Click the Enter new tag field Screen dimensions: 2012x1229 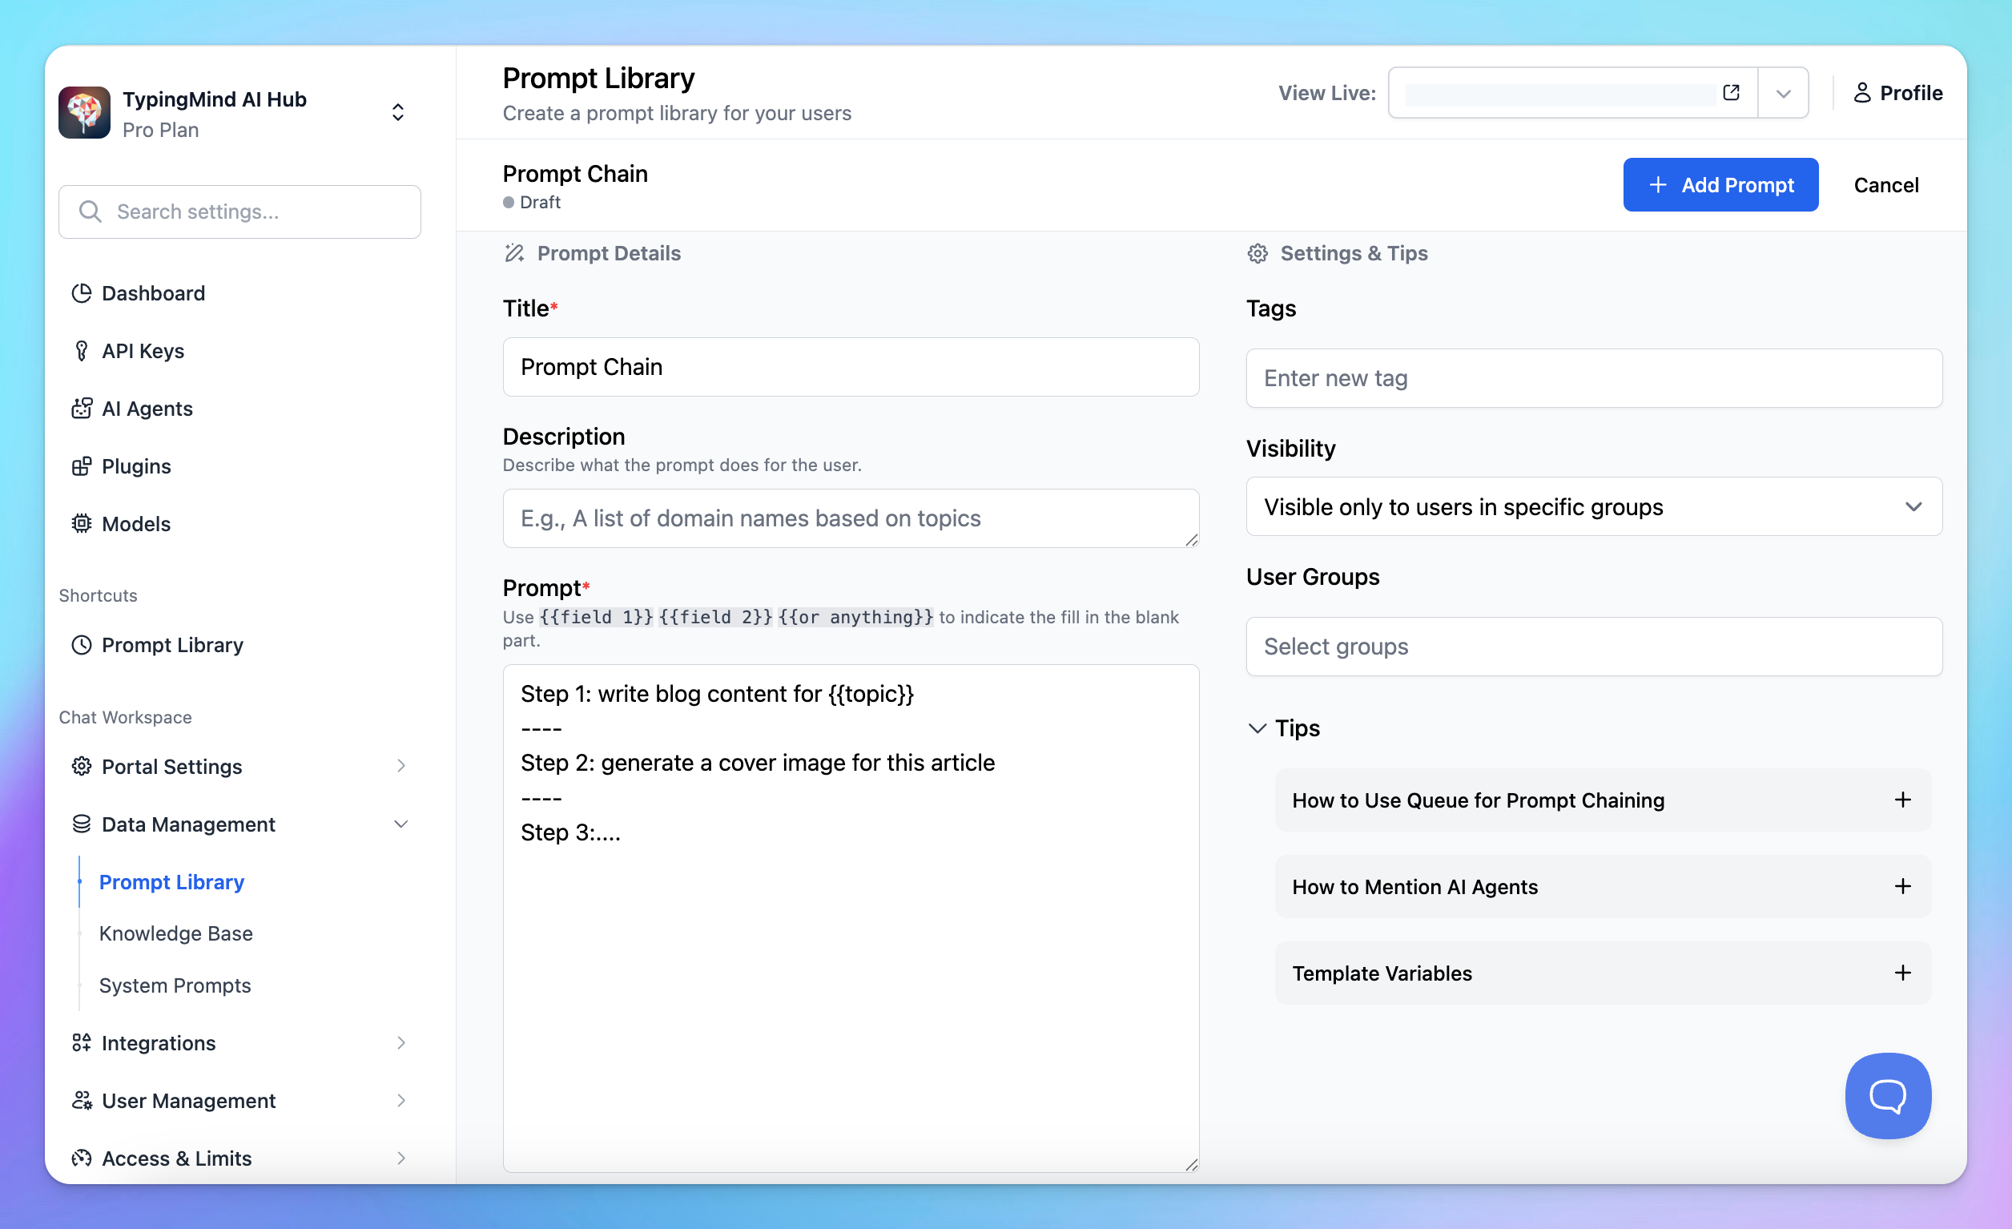click(1593, 378)
